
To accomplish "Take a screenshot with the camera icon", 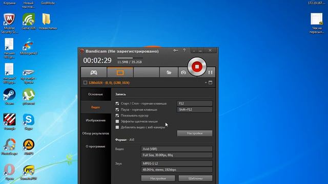I will [x=183, y=73].
